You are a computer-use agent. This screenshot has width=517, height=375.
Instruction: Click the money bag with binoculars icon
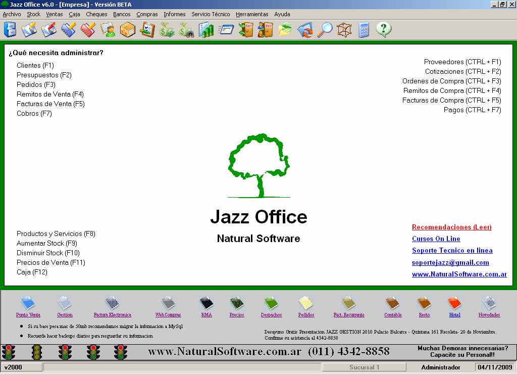(x=186, y=30)
